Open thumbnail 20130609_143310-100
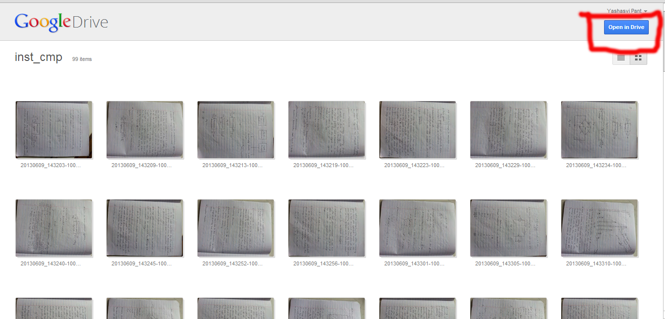The width and height of the screenshot is (665, 319). pos(600,228)
